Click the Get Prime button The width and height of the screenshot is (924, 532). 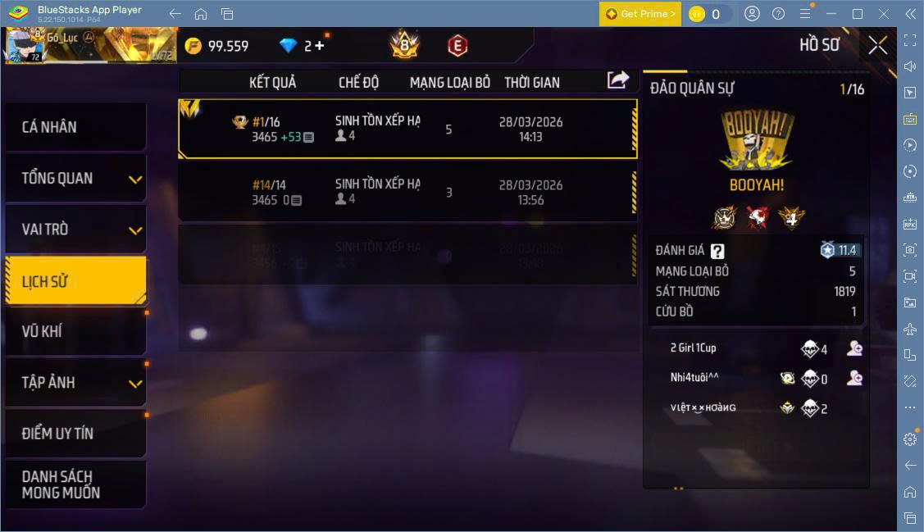coord(640,14)
